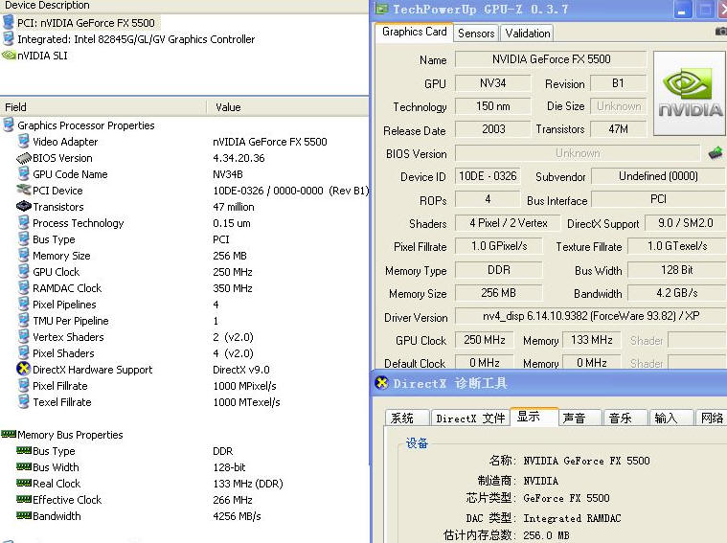Click the Device ID field 10DE - 0326

pos(488,176)
